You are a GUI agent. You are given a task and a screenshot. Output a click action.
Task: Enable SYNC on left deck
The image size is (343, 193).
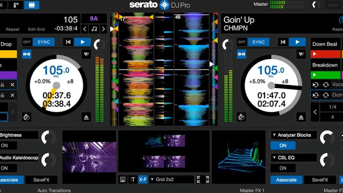[x=43, y=42]
